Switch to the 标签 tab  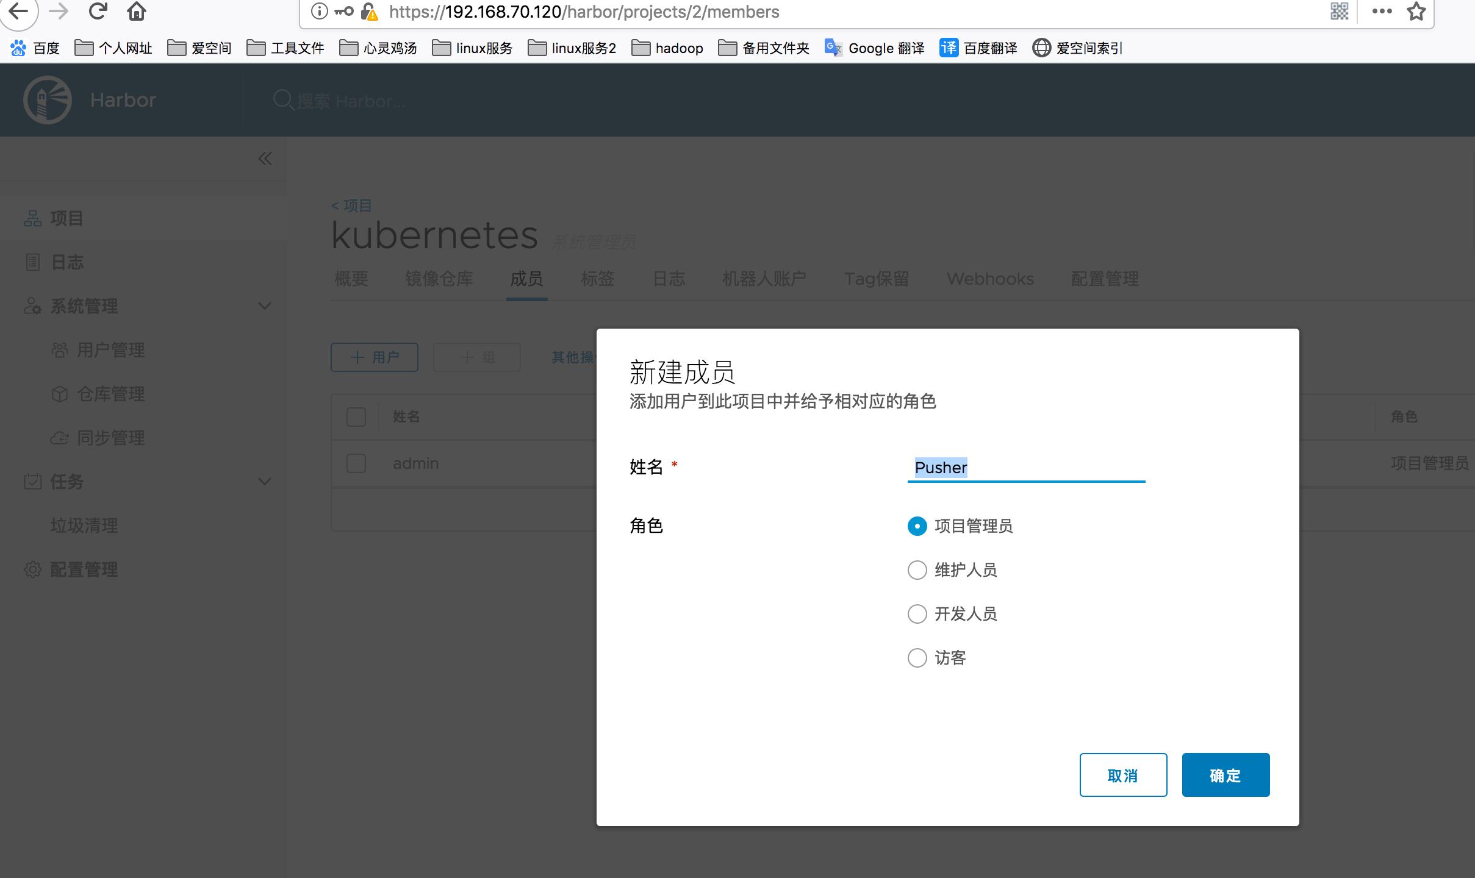(x=598, y=279)
